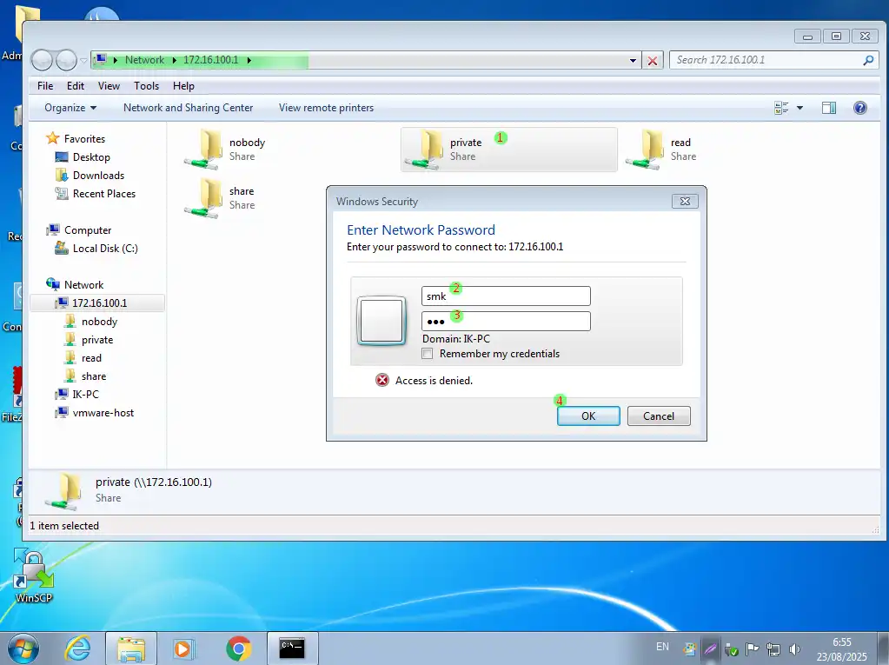Stop loading with red X button

[x=653, y=61]
